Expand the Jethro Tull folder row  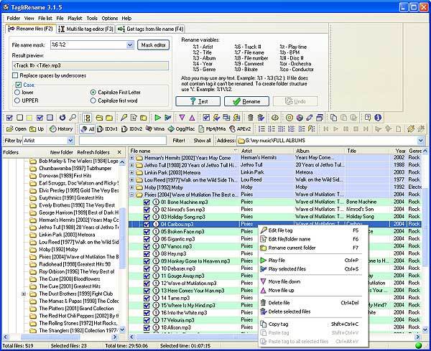click(x=132, y=165)
